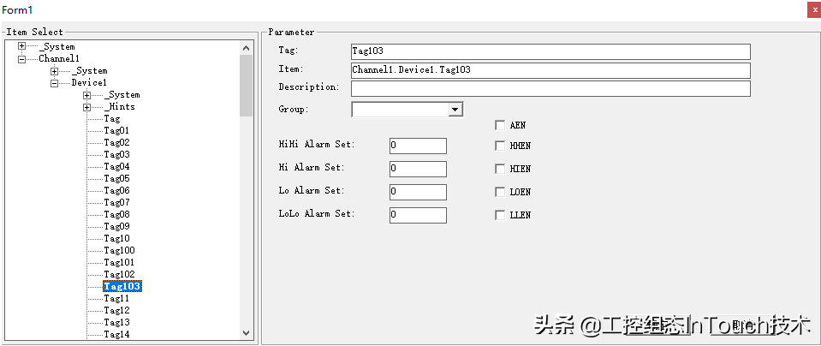Screen dimensions: 821x346
Task: Toggle the HHEN alarm checkbox
Action: click(x=500, y=146)
